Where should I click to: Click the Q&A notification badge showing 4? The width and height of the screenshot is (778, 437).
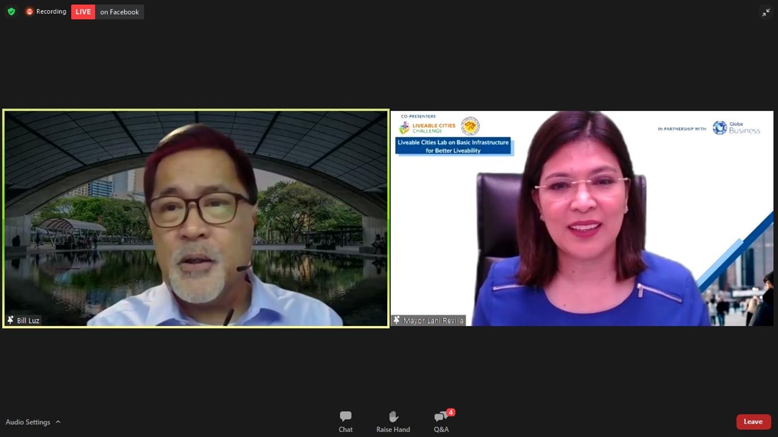tap(450, 413)
